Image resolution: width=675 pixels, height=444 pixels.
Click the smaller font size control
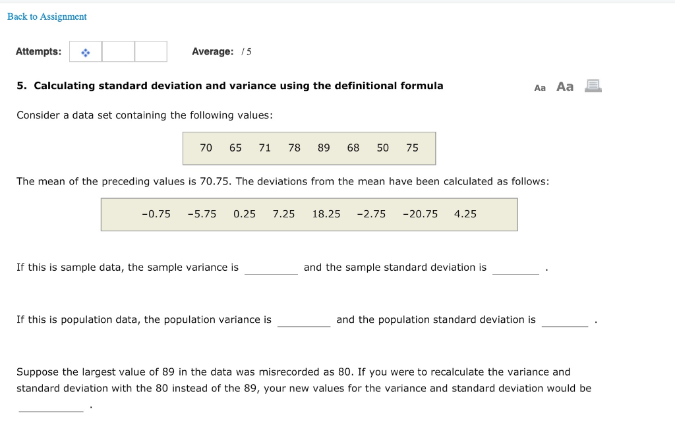pos(539,87)
